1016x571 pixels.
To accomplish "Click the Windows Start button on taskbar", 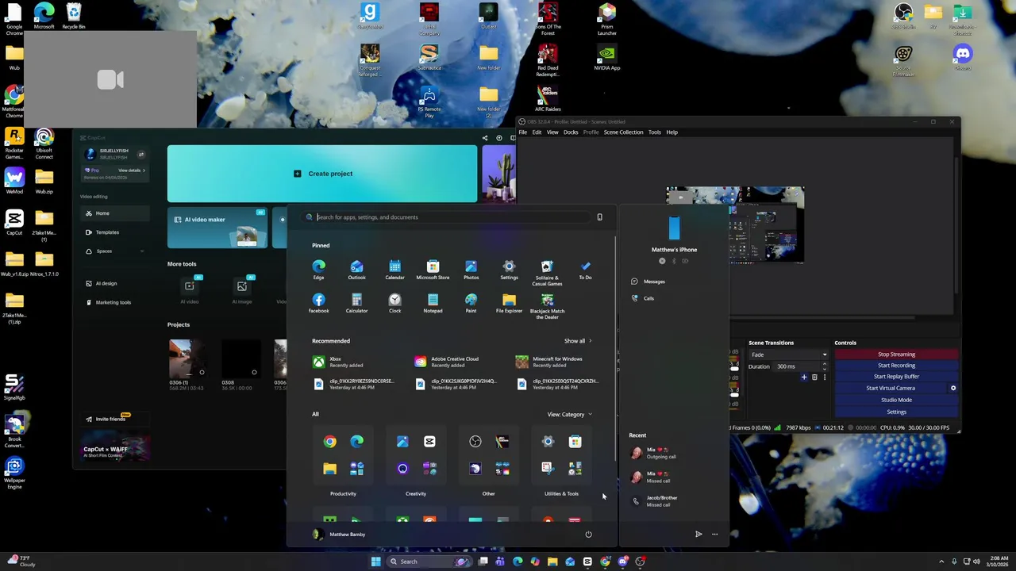I will click(x=375, y=561).
